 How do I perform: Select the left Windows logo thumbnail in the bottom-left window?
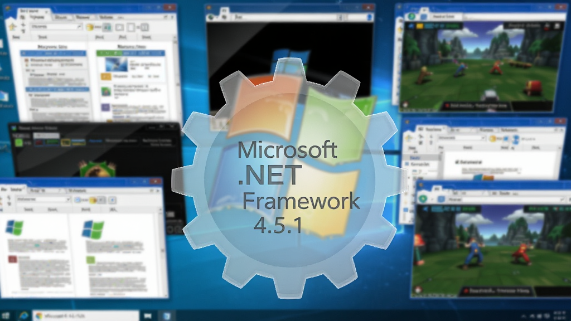14,228
